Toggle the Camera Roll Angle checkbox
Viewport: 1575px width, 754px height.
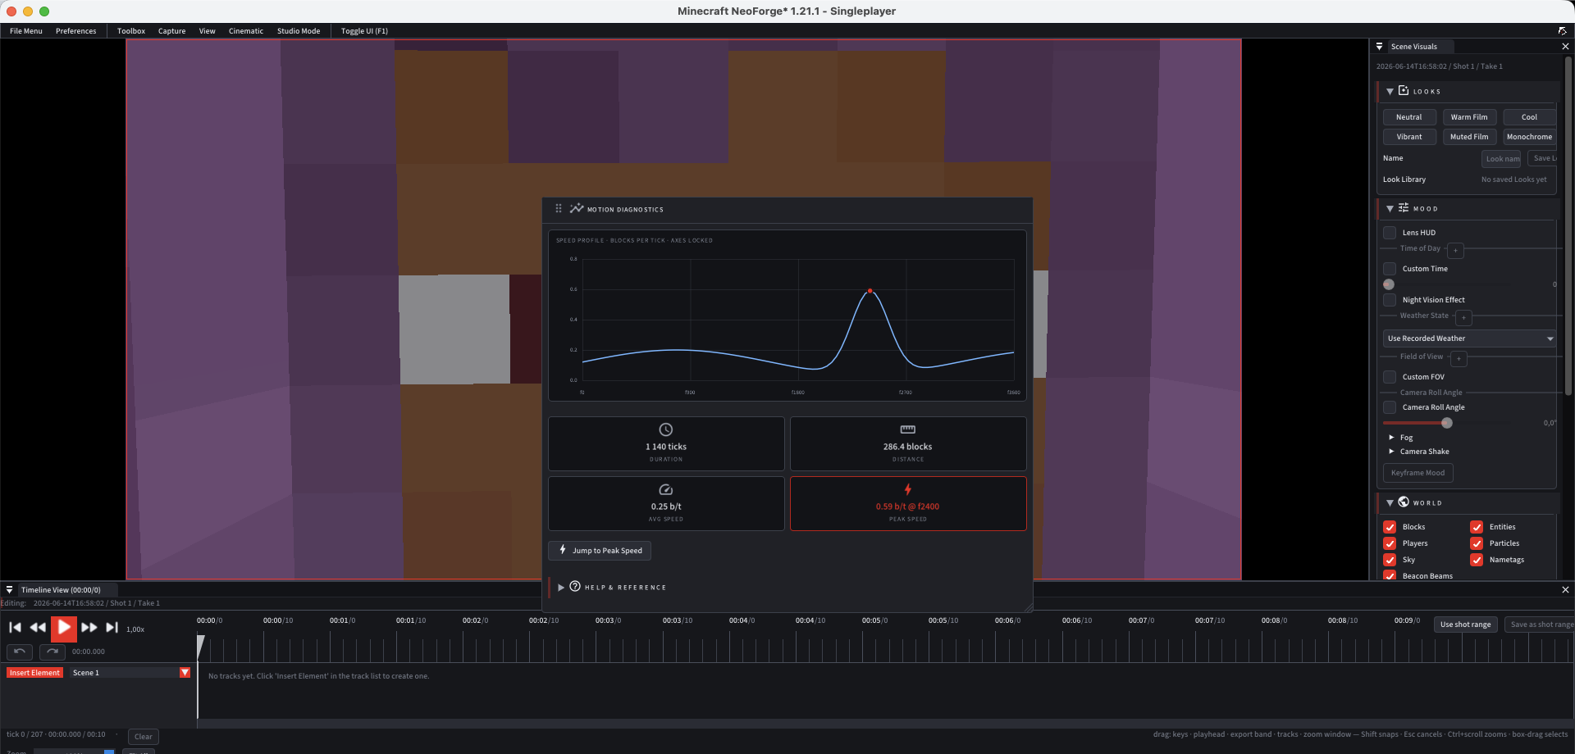1390,407
